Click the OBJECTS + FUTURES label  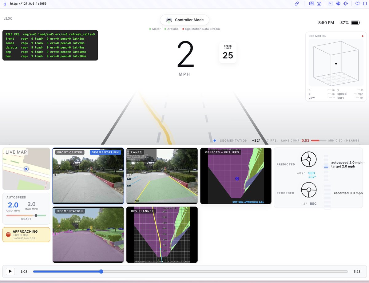(222, 152)
